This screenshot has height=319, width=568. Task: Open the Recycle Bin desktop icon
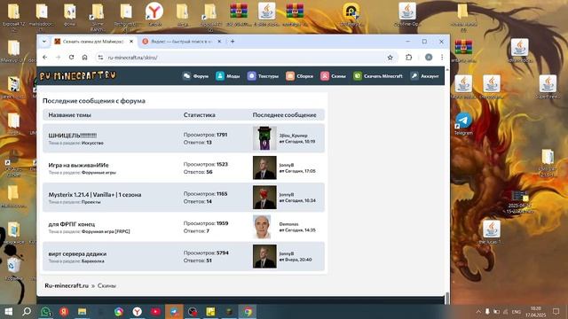[x=13, y=269]
